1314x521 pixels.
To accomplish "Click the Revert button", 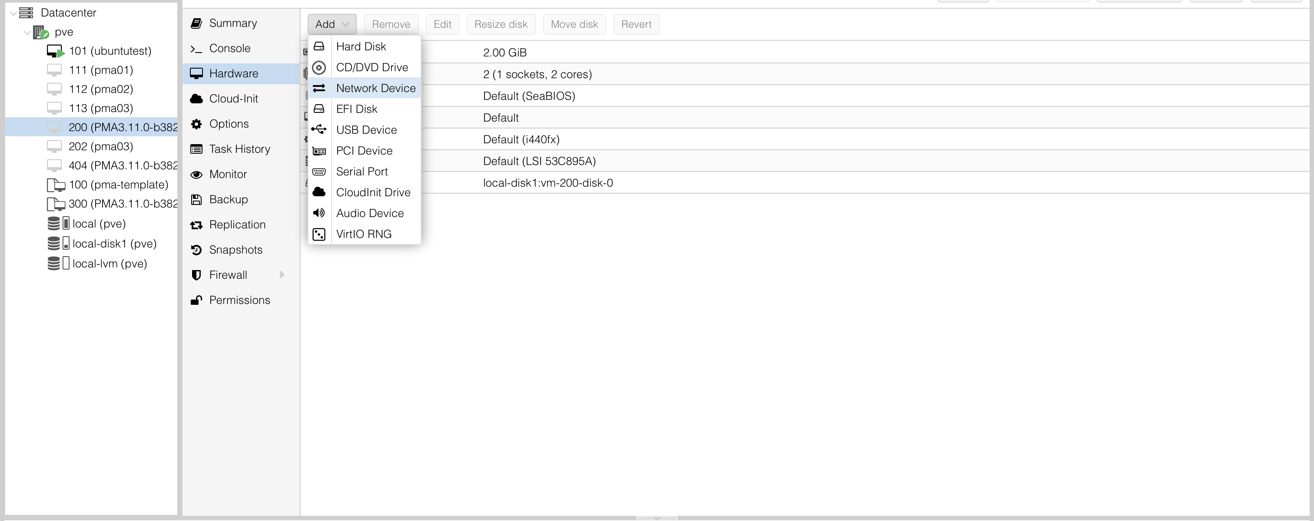I will click(x=636, y=24).
